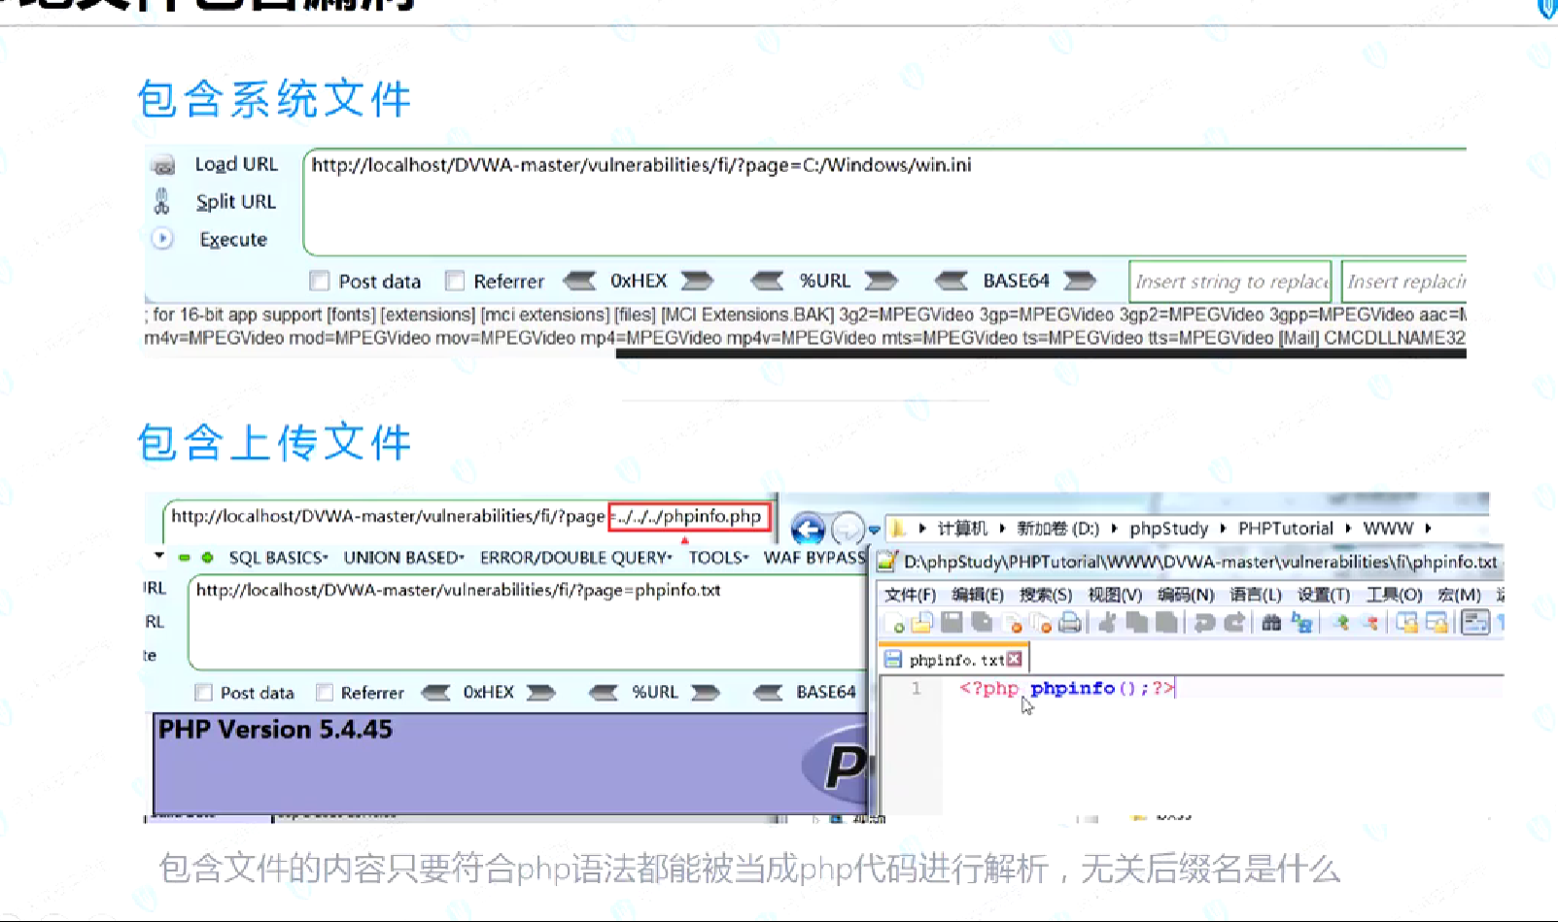Click the Redo icon in Notepad++ toolbar
The height and width of the screenshot is (922, 1558).
tap(1234, 622)
